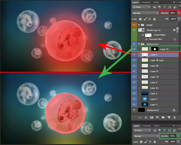
Task: Open the fx layer style menu
Action: click(x=146, y=118)
